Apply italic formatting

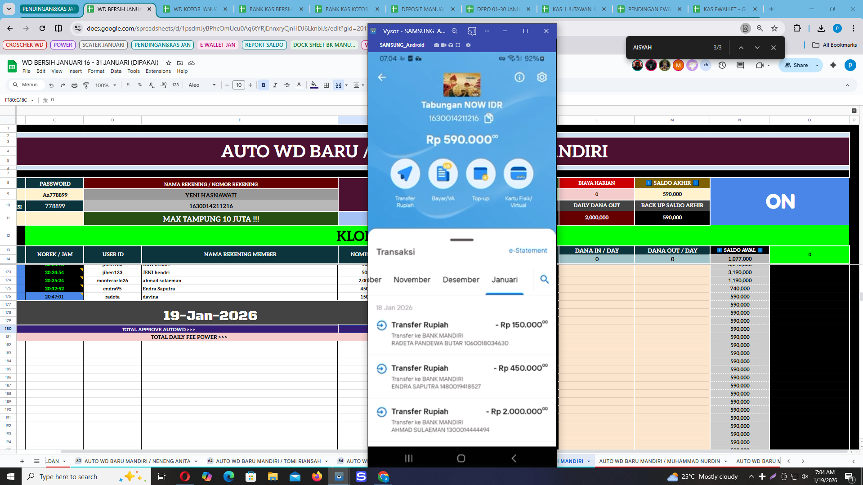[x=275, y=85]
